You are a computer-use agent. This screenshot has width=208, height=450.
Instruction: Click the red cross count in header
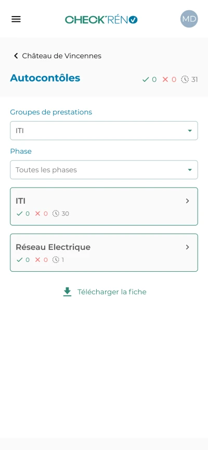(x=169, y=80)
